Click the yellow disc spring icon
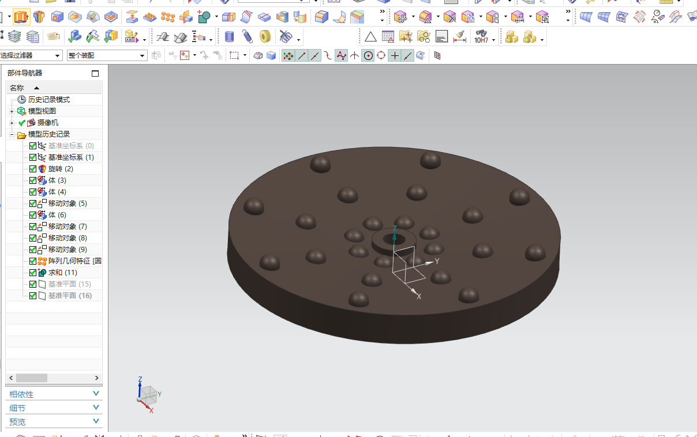The image size is (697, 437). coord(265,37)
